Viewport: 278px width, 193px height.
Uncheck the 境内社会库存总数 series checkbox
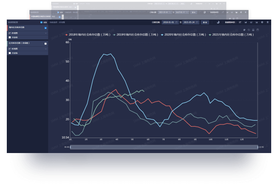[x=45, y=28]
